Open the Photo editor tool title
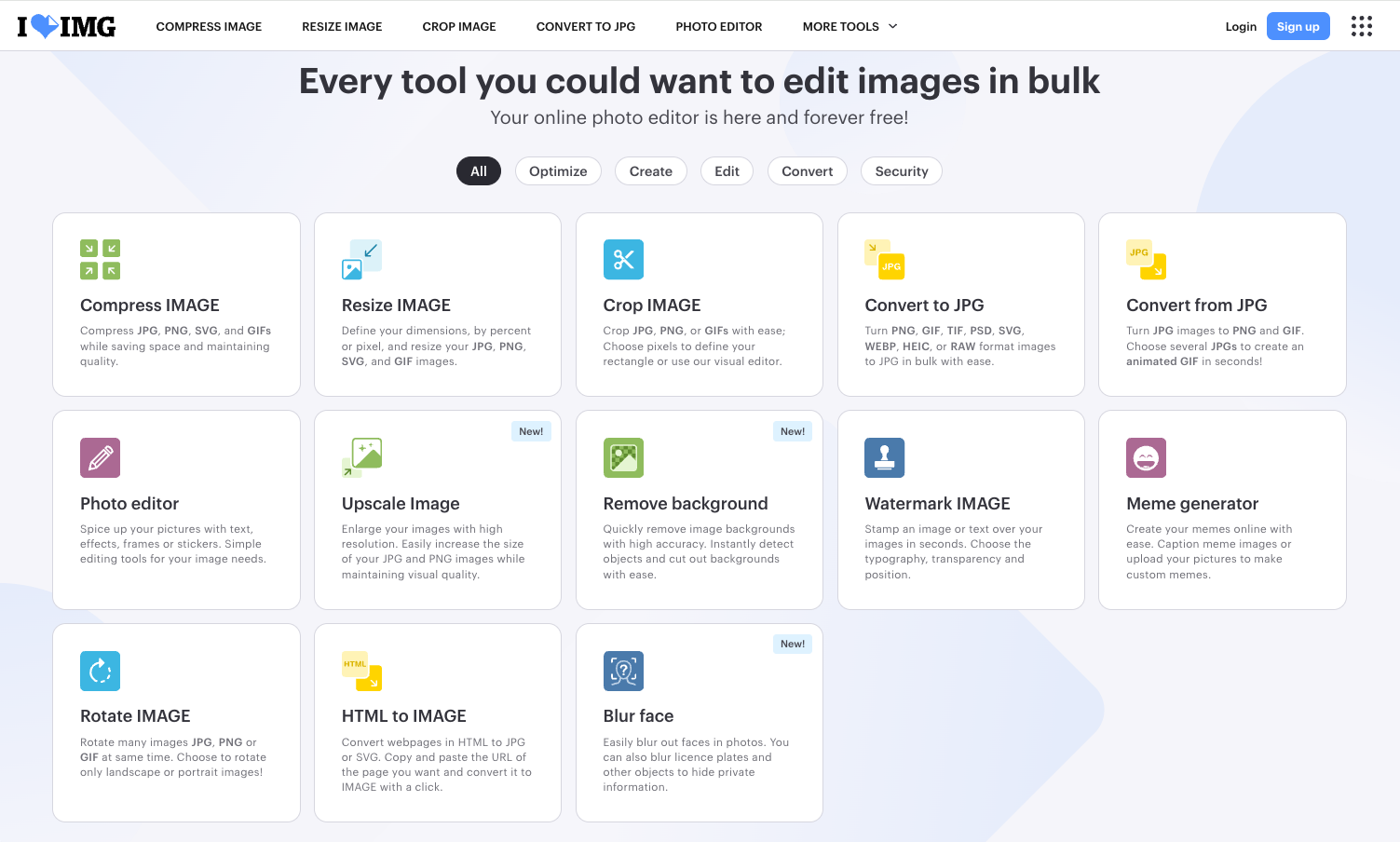Image resolution: width=1400 pixels, height=842 pixels. click(129, 504)
